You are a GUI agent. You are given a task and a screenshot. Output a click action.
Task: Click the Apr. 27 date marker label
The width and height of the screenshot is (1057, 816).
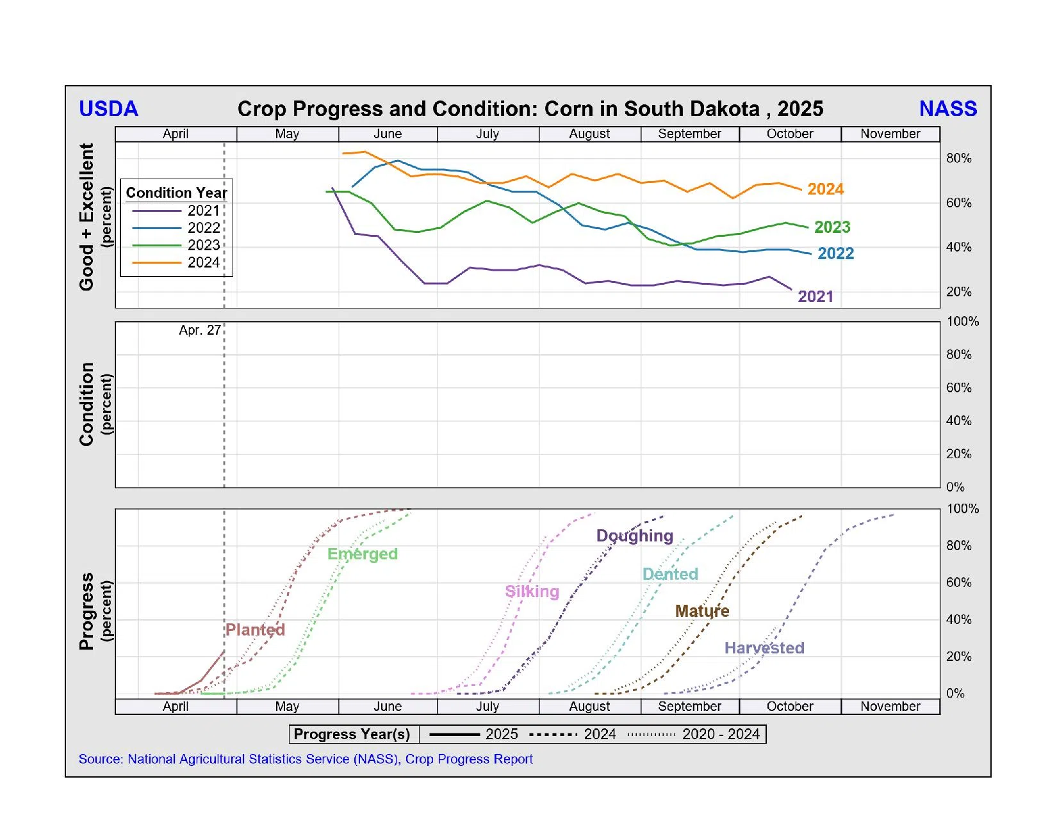(199, 330)
